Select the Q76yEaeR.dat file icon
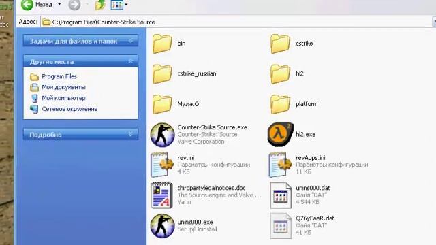Screen dimensions: 436x245 280,225
